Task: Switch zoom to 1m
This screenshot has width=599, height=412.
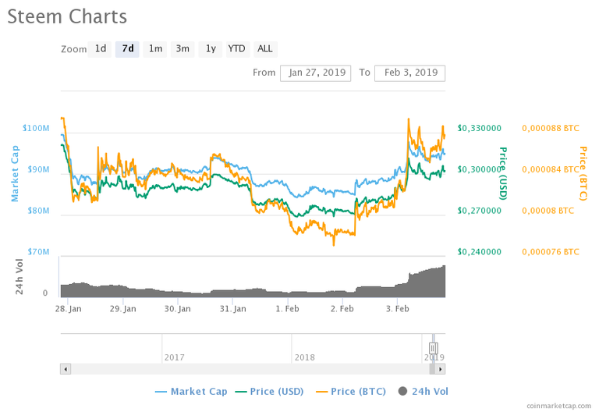Action: (155, 49)
